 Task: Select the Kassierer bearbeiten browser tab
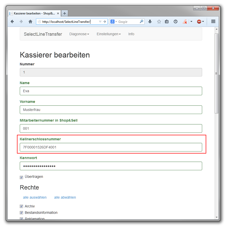34,13
